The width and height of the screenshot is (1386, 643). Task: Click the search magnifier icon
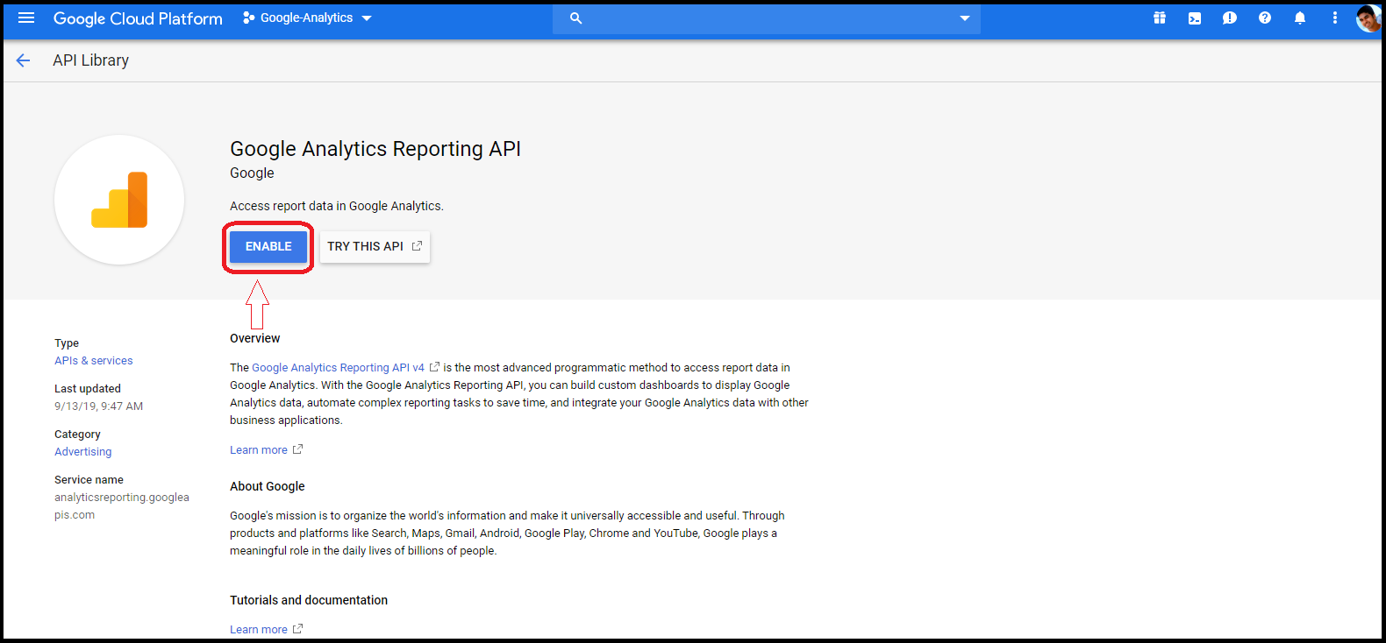(575, 18)
